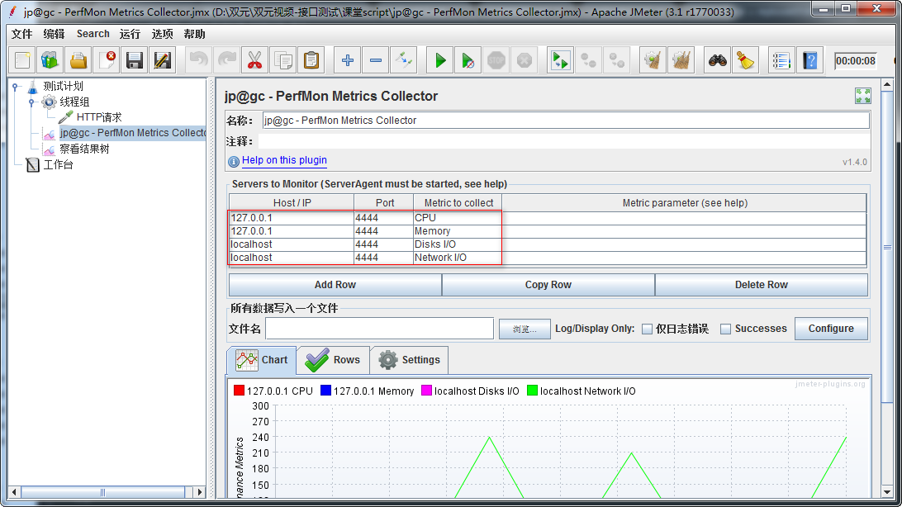Open the 运行 menu
Screen dimensions: 902x507
click(130, 34)
